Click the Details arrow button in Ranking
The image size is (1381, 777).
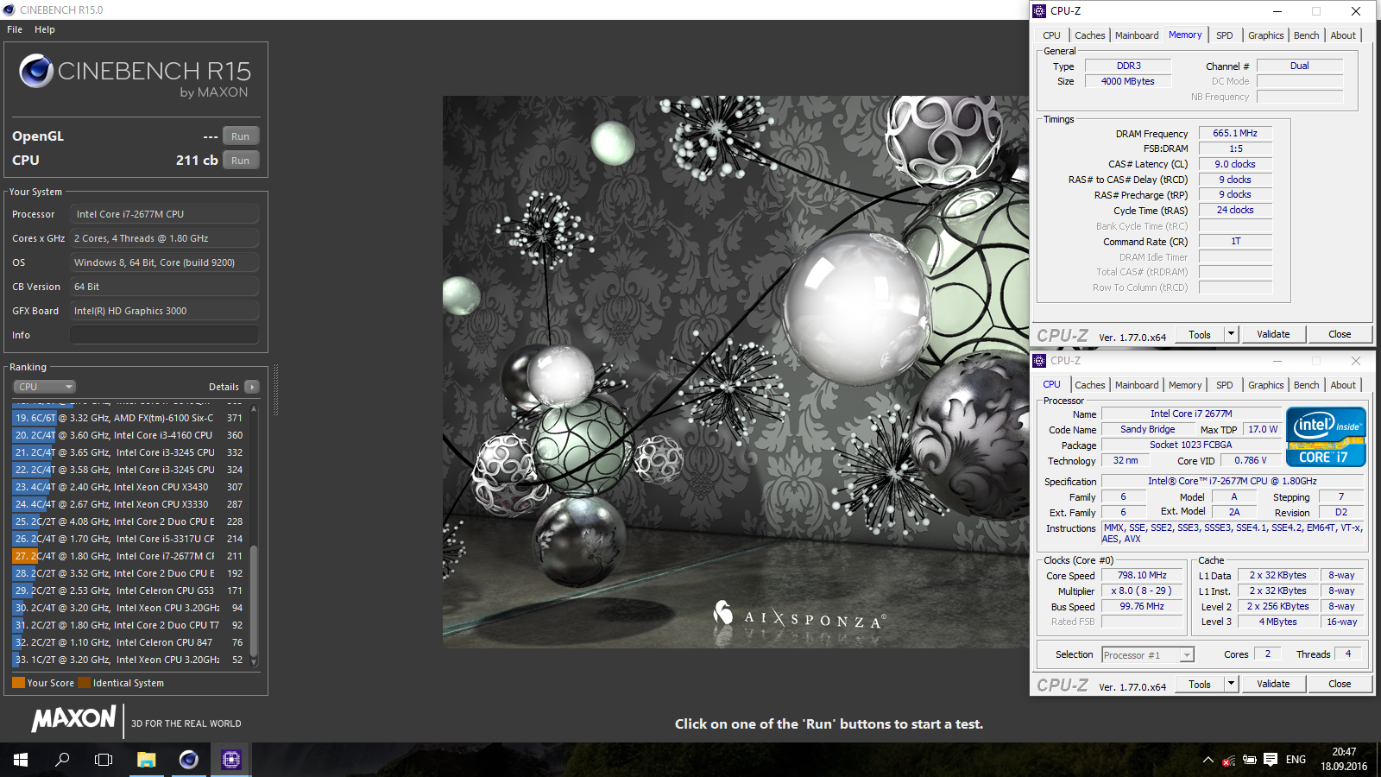coord(252,387)
